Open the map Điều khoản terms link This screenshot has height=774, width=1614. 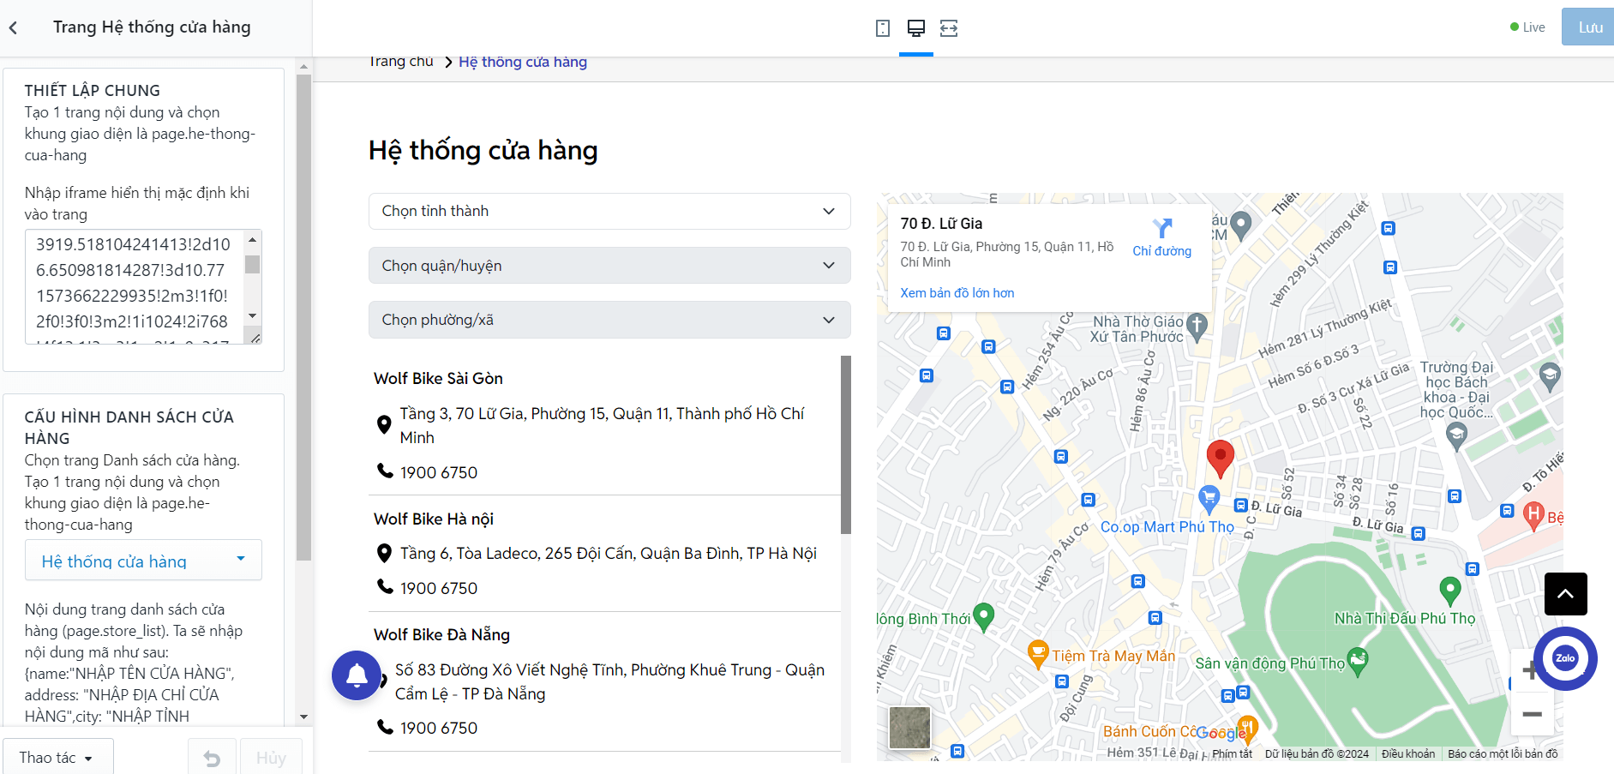(x=1408, y=754)
